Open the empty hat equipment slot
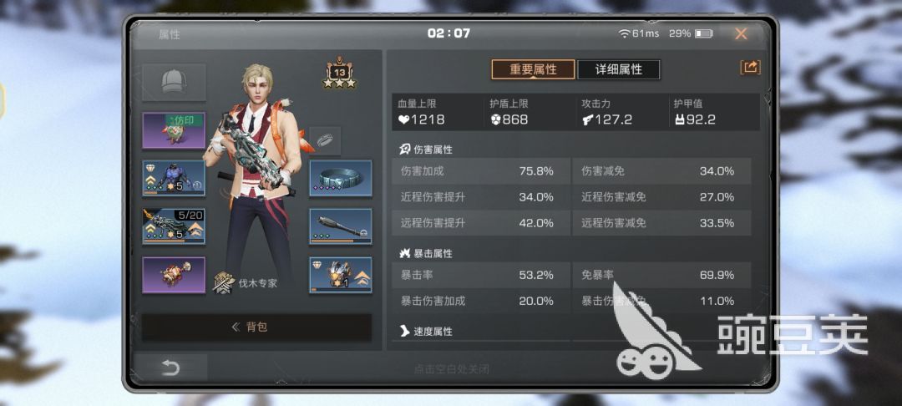This screenshot has width=902, height=406. 174,82
